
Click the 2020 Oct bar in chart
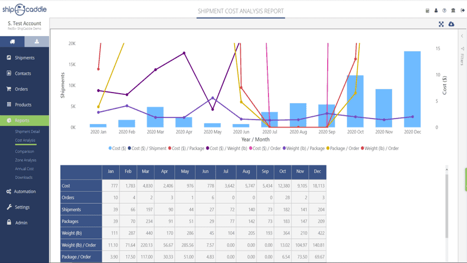pyautogui.click(x=355, y=102)
